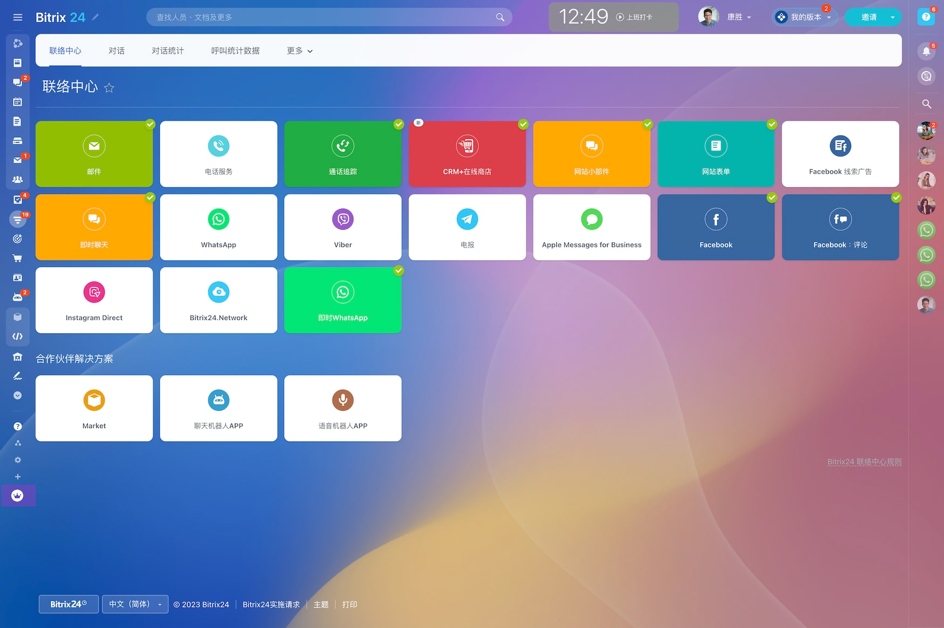Viewport: 944px width, 628px height.
Task: Click the 上班打卡 clock-in button
Action: (x=635, y=17)
